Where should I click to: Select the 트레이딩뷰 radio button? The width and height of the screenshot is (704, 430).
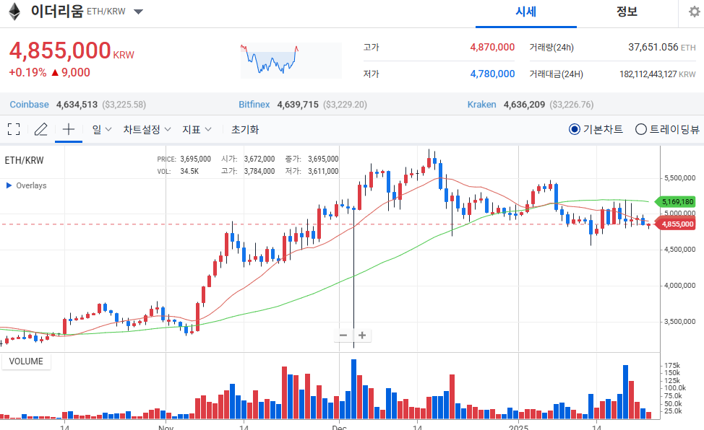pyautogui.click(x=640, y=130)
